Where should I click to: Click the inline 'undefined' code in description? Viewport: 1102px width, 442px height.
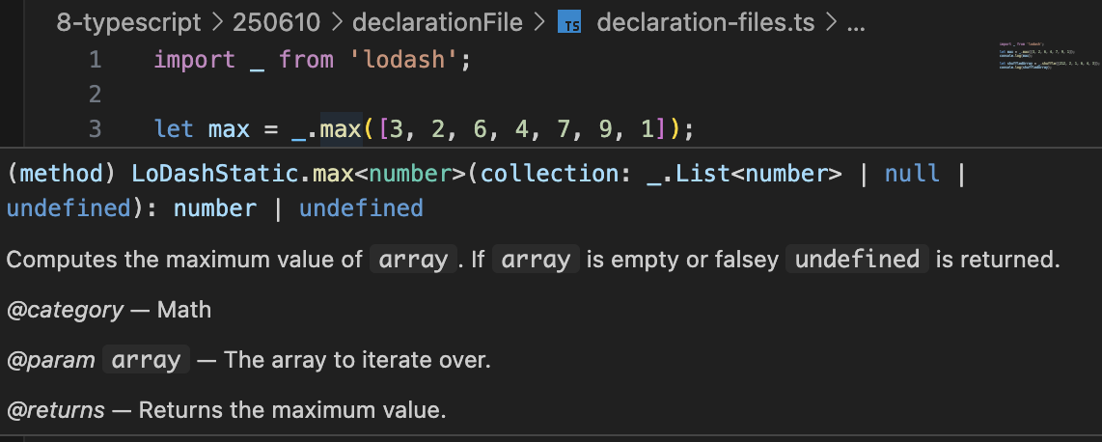858,260
